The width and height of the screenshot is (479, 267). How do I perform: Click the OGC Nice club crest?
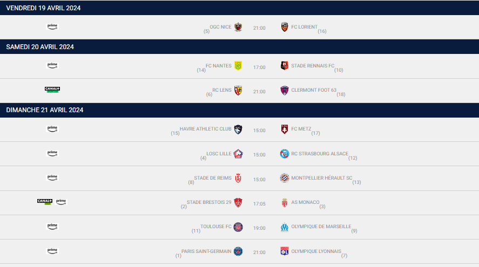click(238, 27)
